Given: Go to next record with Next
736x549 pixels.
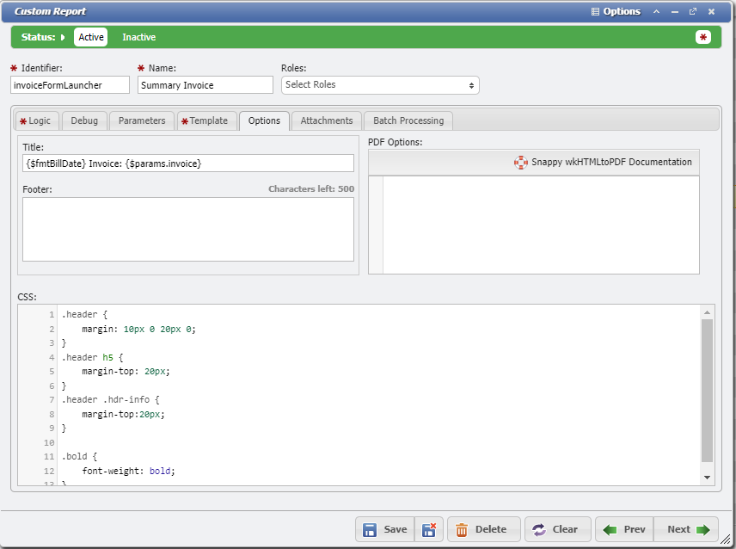Looking at the screenshot, I should pyautogui.click(x=687, y=529).
